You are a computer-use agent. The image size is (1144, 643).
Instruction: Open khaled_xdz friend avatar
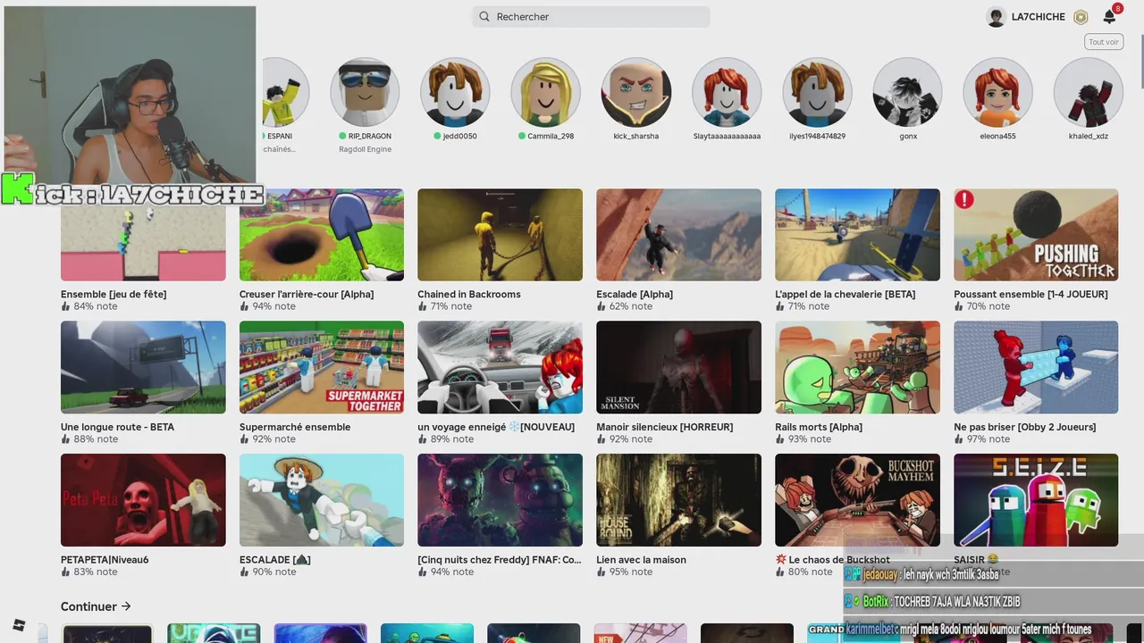[x=1088, y=92]
